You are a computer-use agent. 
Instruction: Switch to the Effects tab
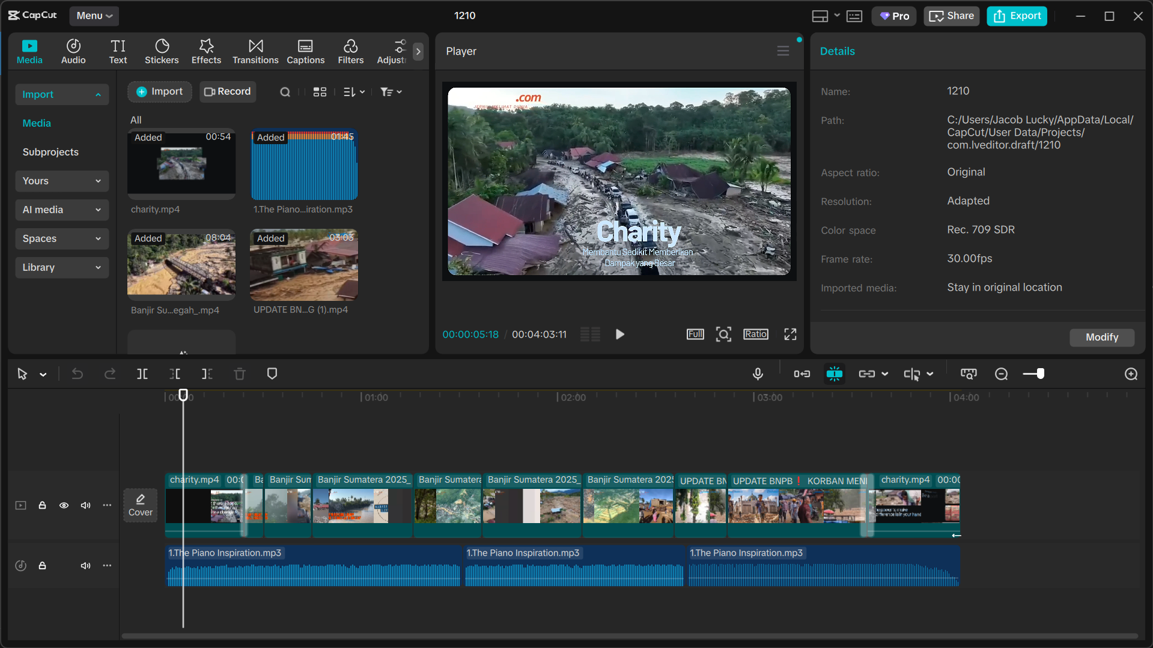click(206, 52)
